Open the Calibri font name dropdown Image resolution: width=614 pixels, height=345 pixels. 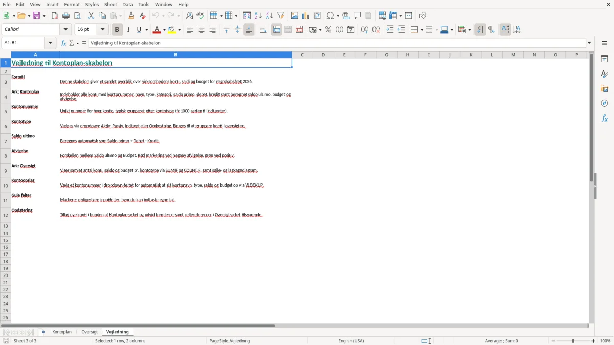point(65,30)
